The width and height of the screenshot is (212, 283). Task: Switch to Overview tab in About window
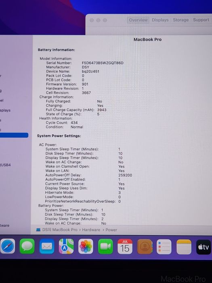[138, 20]
